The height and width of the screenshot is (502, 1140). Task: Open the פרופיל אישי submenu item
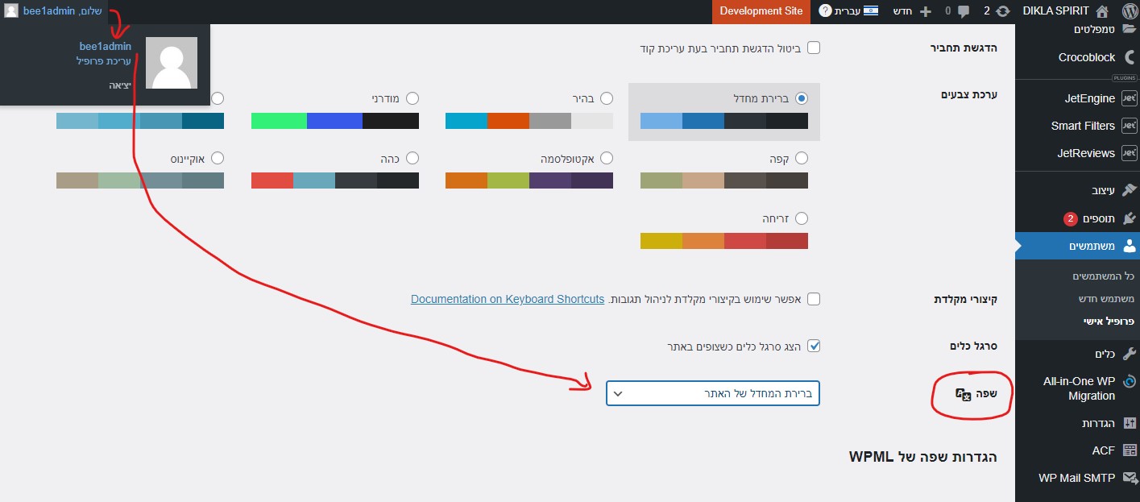(x=1109, y=321)
